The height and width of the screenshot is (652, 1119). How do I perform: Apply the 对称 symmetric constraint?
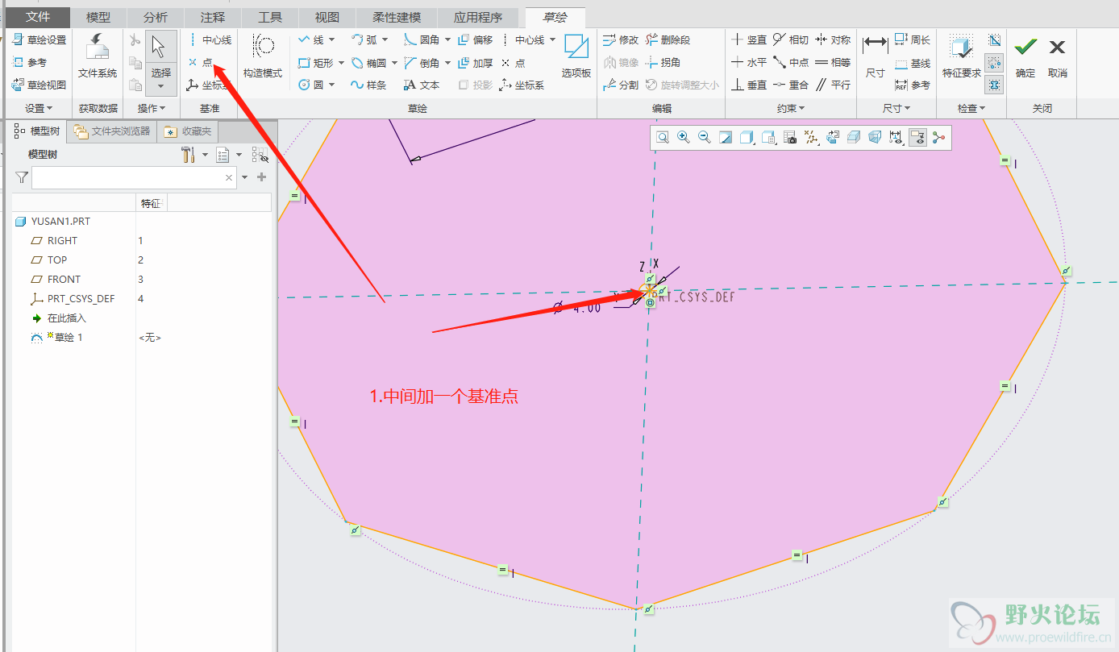click(x=833, y=39)
